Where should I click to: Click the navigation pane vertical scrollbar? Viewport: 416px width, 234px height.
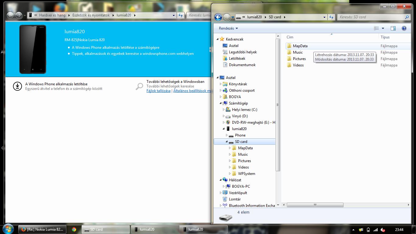click(277, 105)
